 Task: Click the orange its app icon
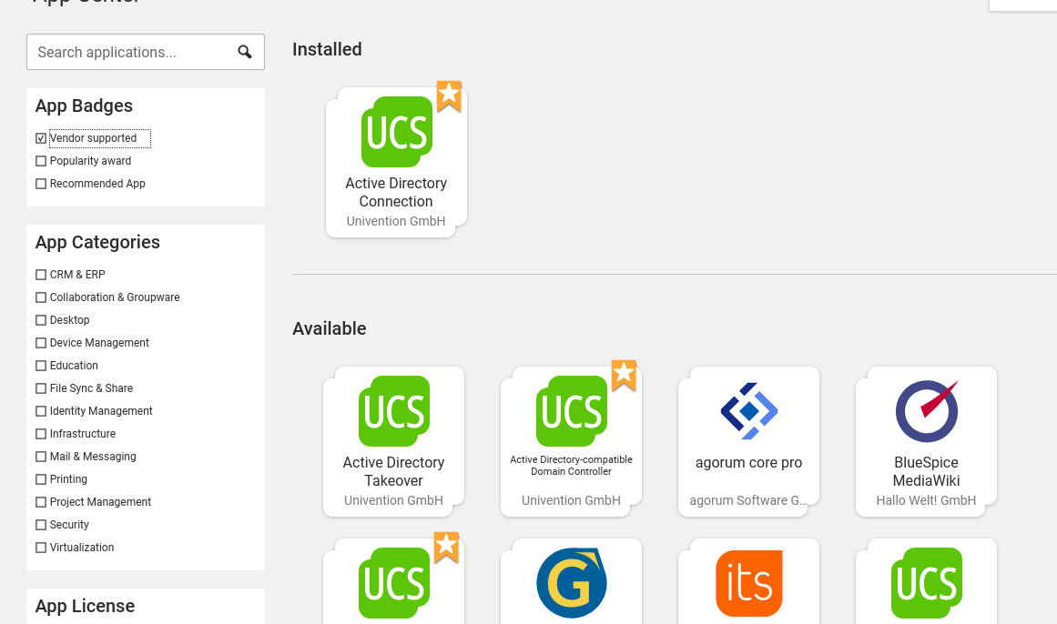coord(748,582)
